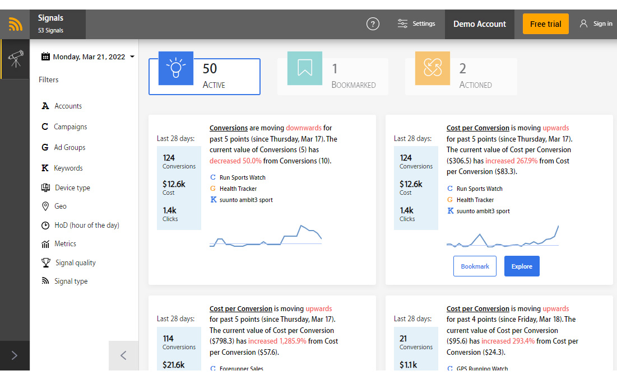
Task: Click ad group 'G' icon in the decreased 50.0% card
Action: [213, 188]
